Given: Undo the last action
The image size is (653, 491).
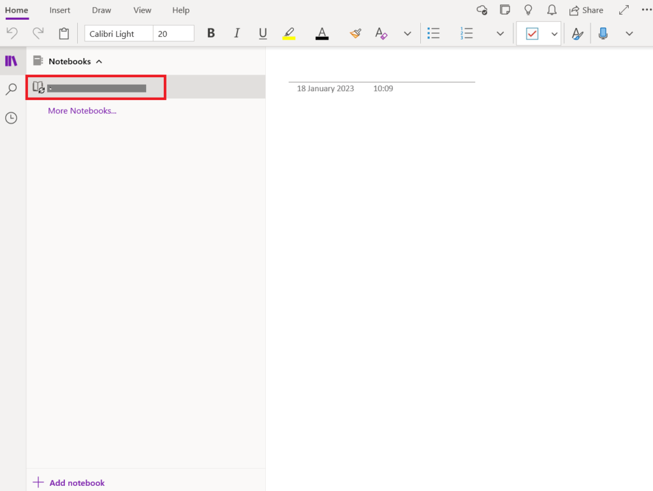Looking at the screenshot, I should pos(12,33).
